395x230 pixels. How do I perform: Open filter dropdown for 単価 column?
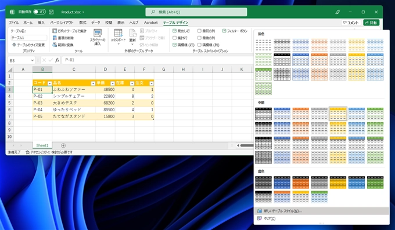tap(113, 83)
